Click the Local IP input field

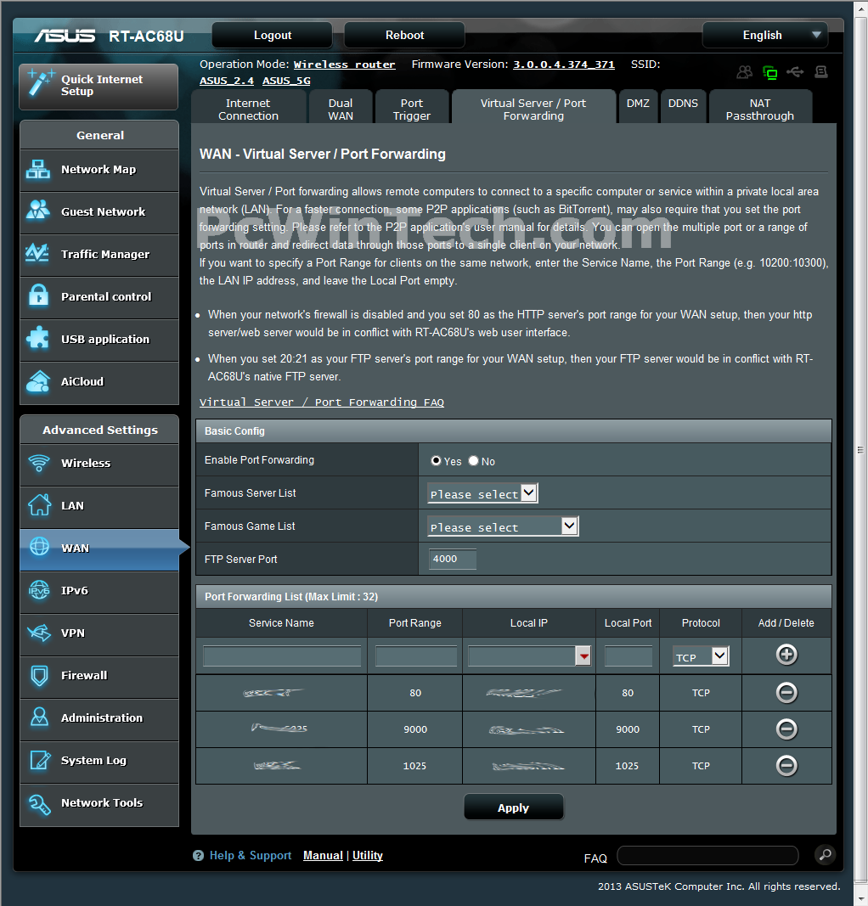pyautogui.click(x=521, y=656)
